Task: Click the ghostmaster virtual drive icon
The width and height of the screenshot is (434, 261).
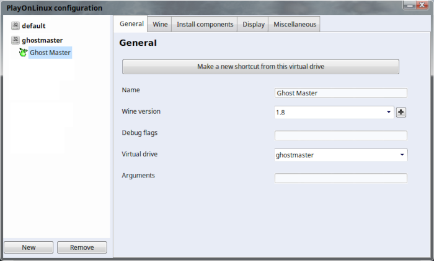Action: pyautogui.click(x=15, y=40)
